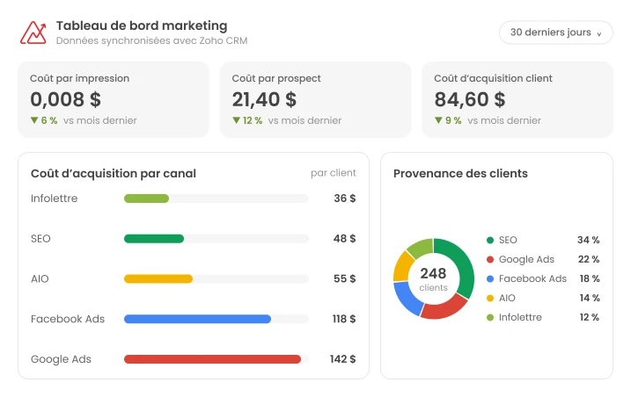Click the Tableau de bord marketing title
Image resolution: width=631 pixels, height=397 pixels.
point(142,25)
